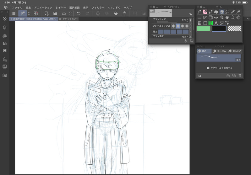Select the Text tool A icon
The image size is (251, 175).
(x=216, y=23)
